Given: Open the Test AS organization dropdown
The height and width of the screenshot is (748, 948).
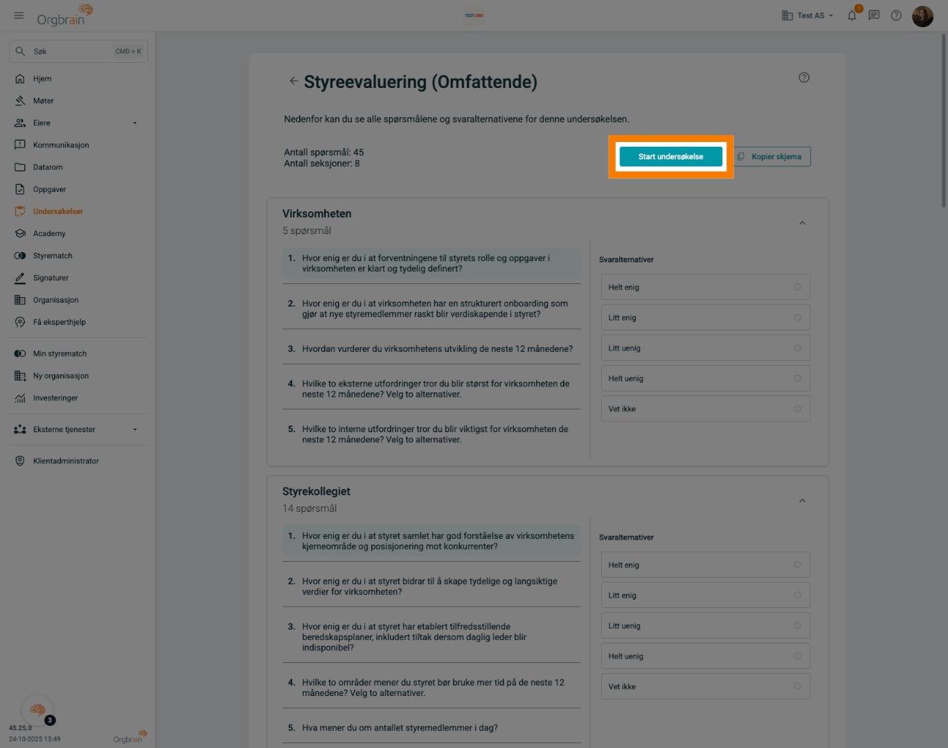Looking at the screenshot, I should [807, 15].
